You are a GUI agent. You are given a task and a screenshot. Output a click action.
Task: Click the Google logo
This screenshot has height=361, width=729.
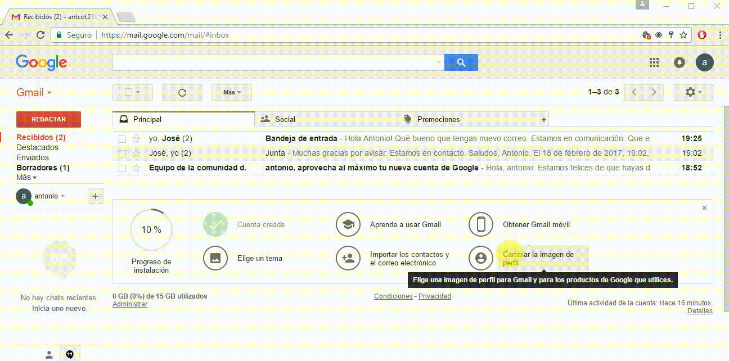pyautogui.click(x=41, y=62)
